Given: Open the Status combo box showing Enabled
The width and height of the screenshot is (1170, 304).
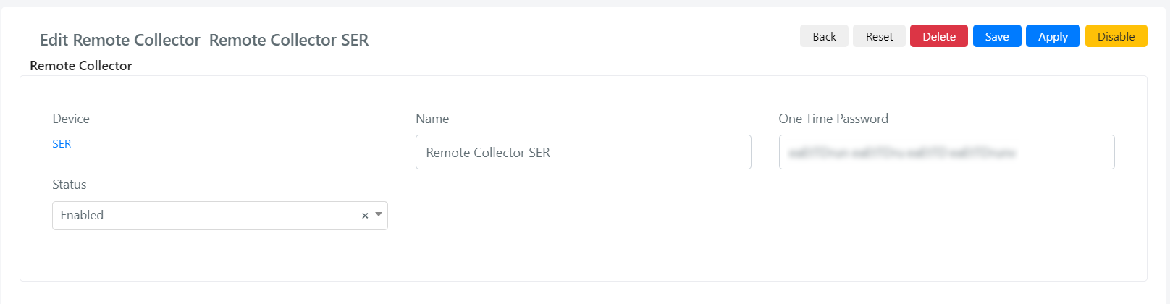Looking at the screenshot, I should (220, 216).
